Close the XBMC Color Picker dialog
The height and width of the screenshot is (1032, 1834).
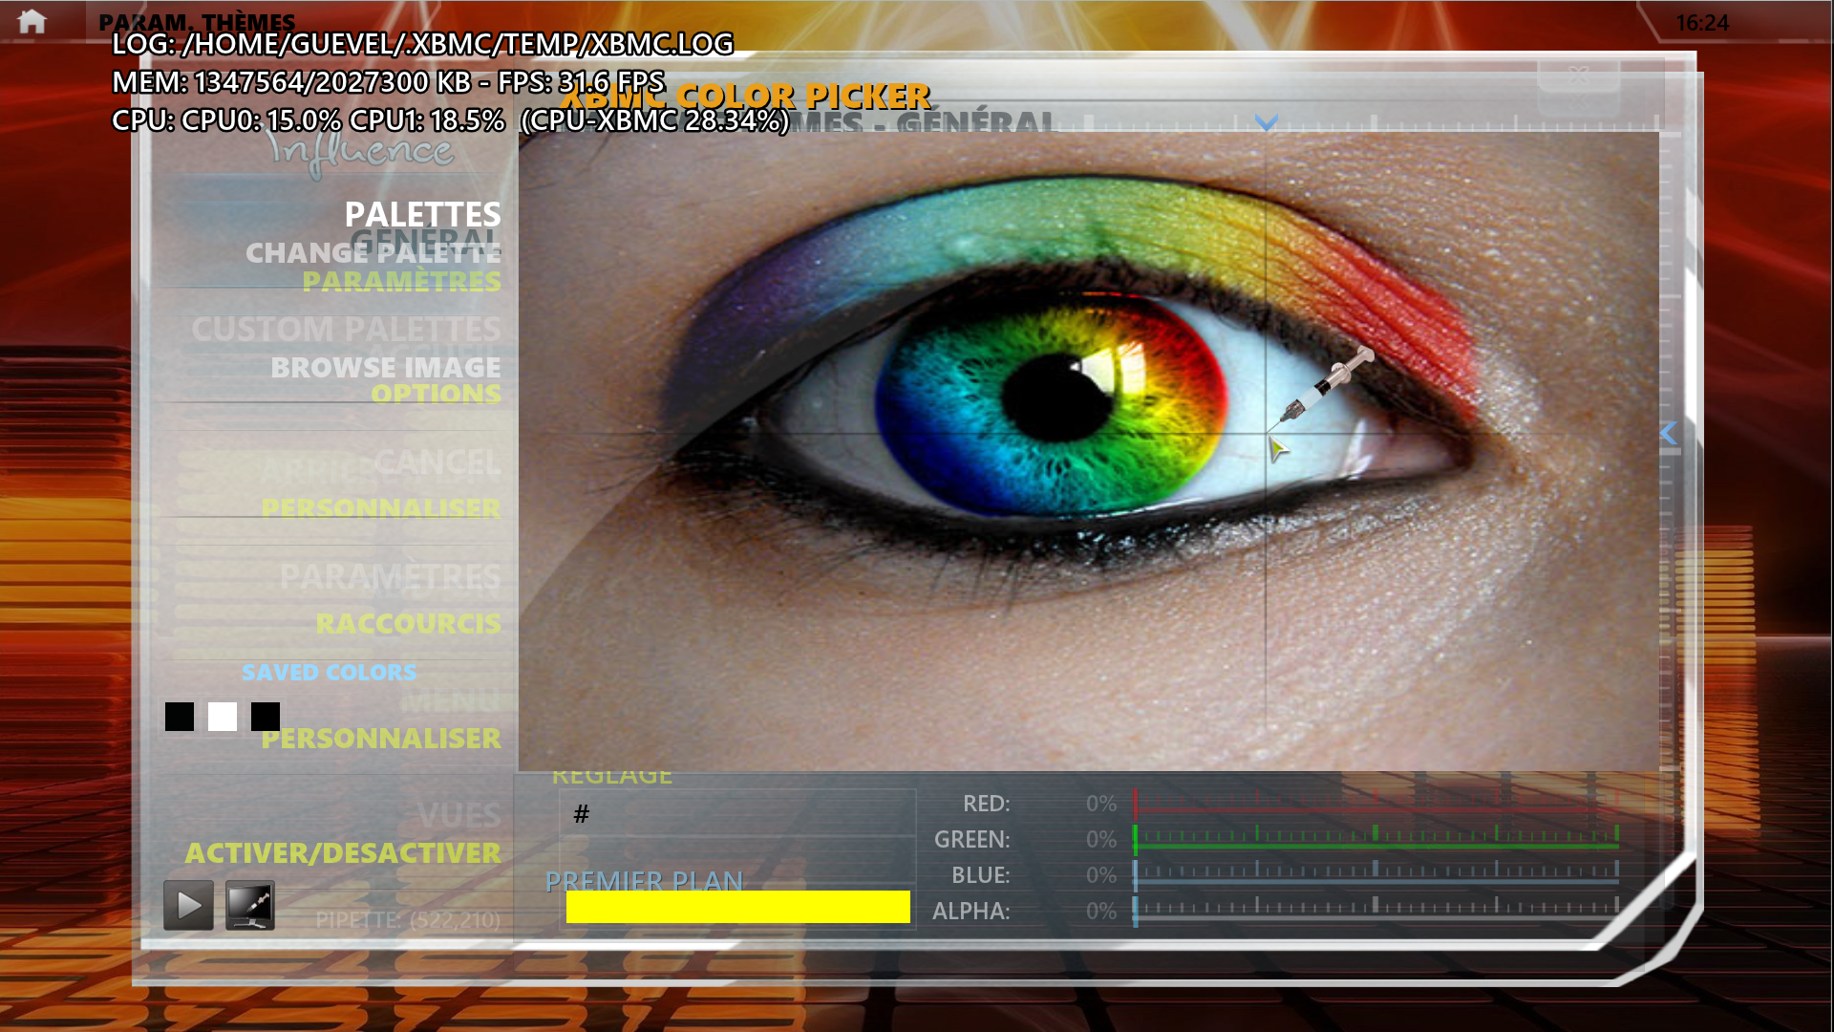coord(1578,76)
